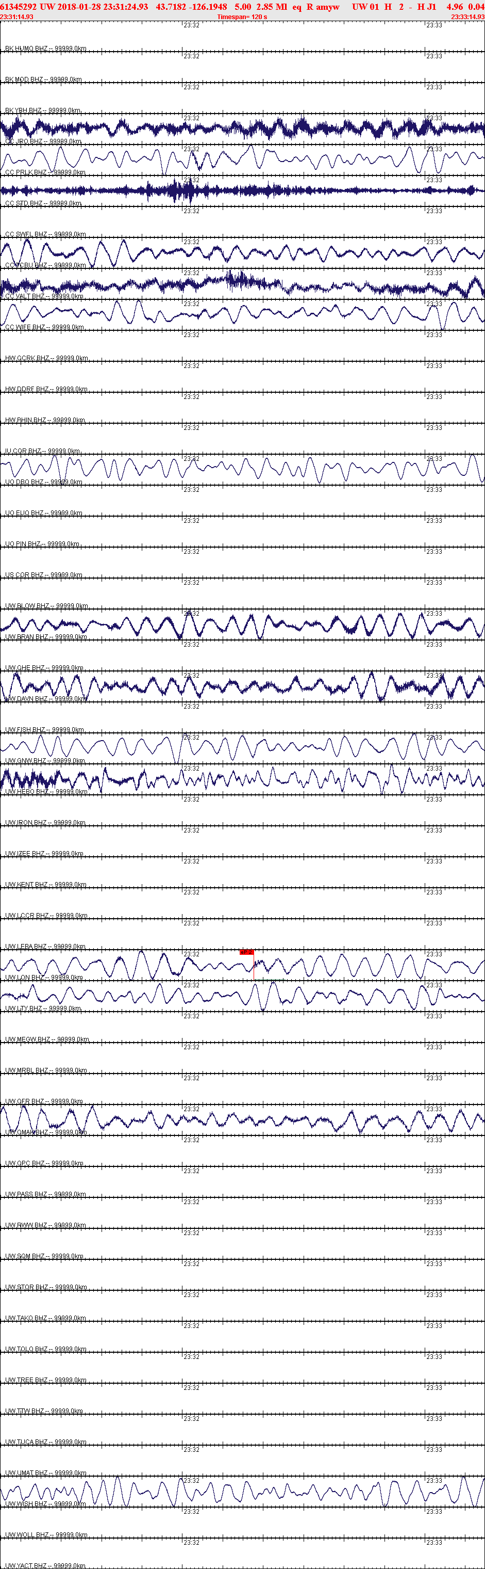The image size is (485, 1569).
Task: Select the UW STOR BHZ station label
Action: 46,1287
